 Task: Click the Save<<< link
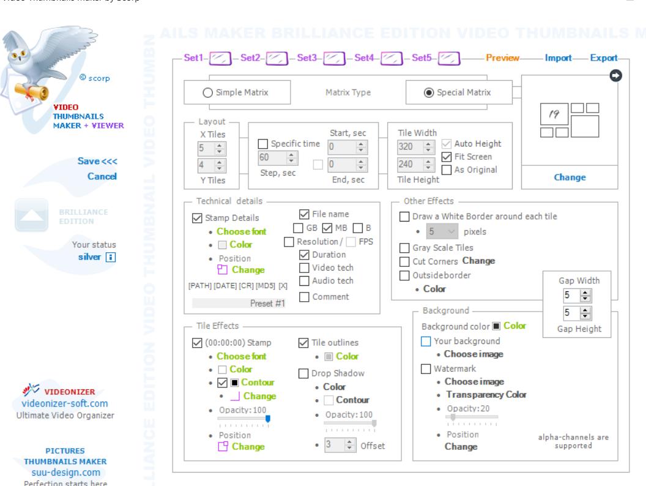point(97,162)
